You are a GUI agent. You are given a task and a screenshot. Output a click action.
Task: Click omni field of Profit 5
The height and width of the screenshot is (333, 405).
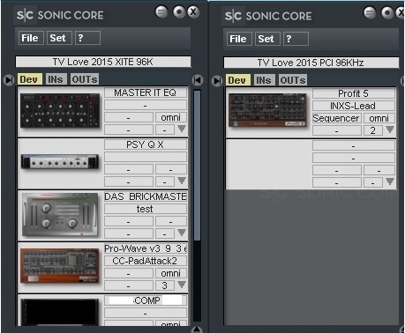pyautogui.click(x=379, y=118)
